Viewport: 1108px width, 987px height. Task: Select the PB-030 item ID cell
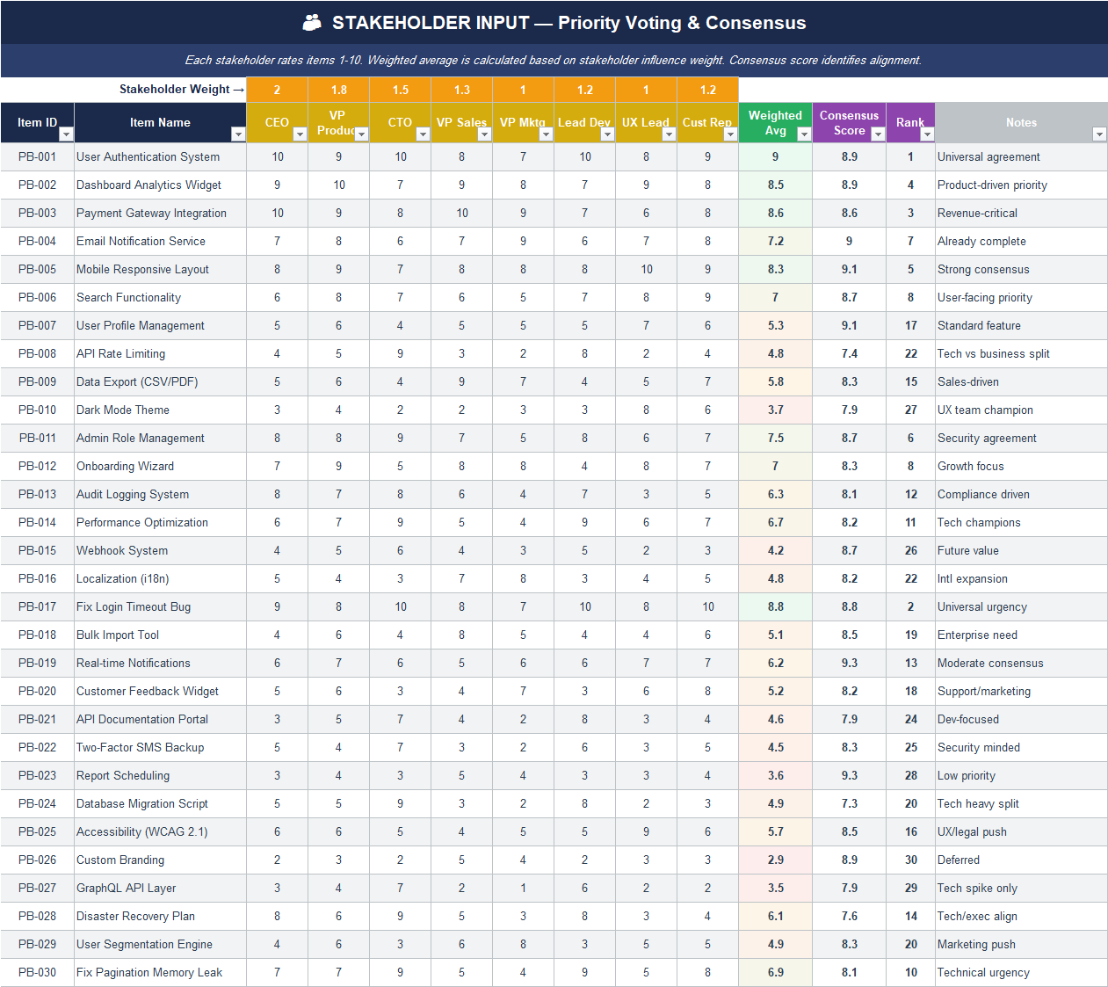tap(37, 972)
